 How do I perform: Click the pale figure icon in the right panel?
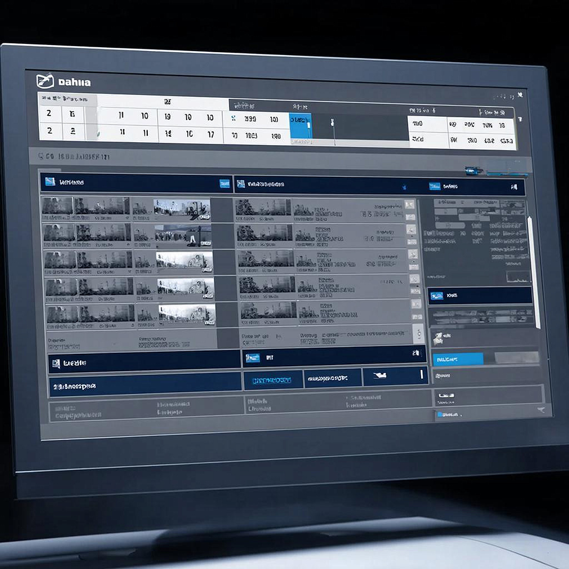coord(438,338)
